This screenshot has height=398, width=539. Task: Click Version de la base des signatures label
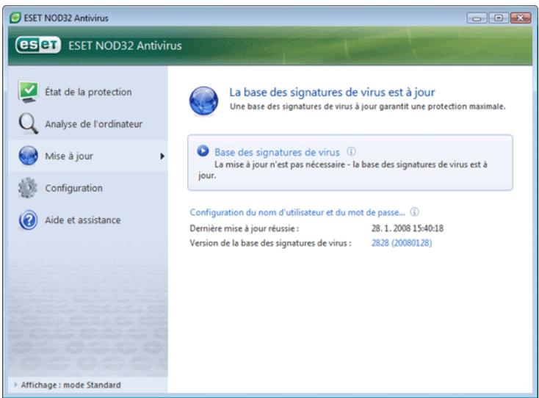[x=270, y=243]
